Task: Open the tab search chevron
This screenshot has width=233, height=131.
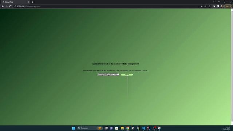Action: (213, 2)
